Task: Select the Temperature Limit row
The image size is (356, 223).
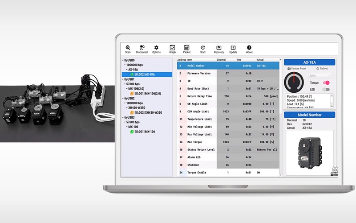Action: pyautogui.click(x=228, y=119)
